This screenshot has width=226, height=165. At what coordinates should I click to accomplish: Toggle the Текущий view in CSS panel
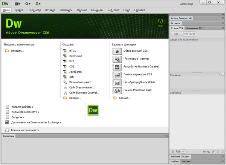189,34
